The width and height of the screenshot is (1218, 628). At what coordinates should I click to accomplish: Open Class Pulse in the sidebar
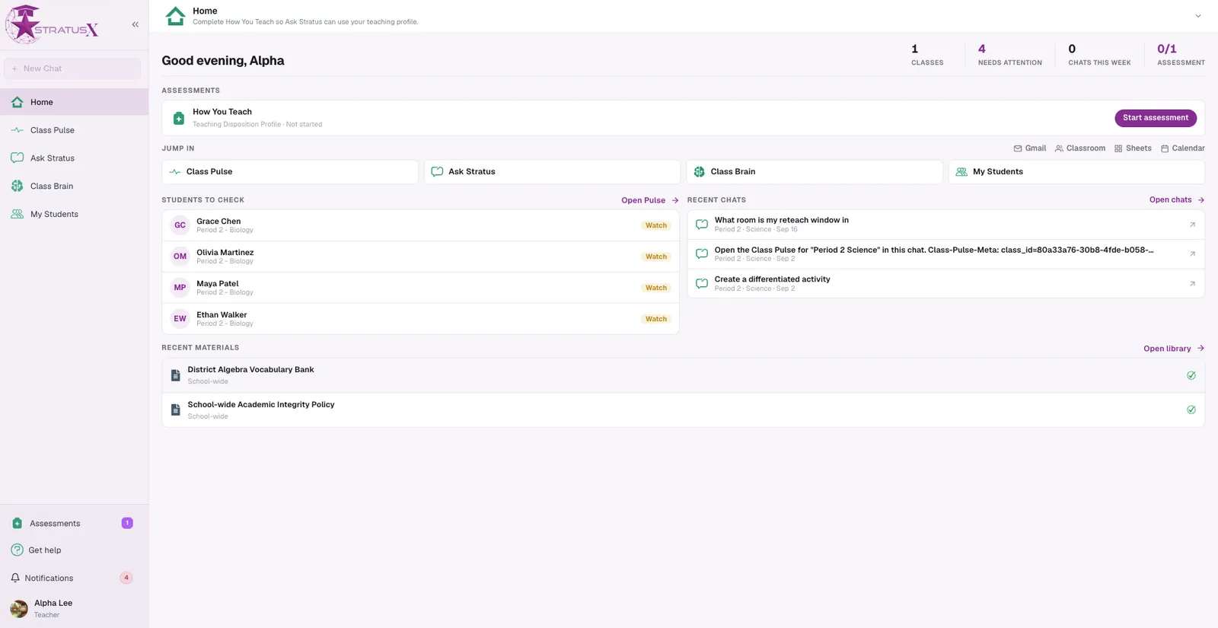pos(74,130)
